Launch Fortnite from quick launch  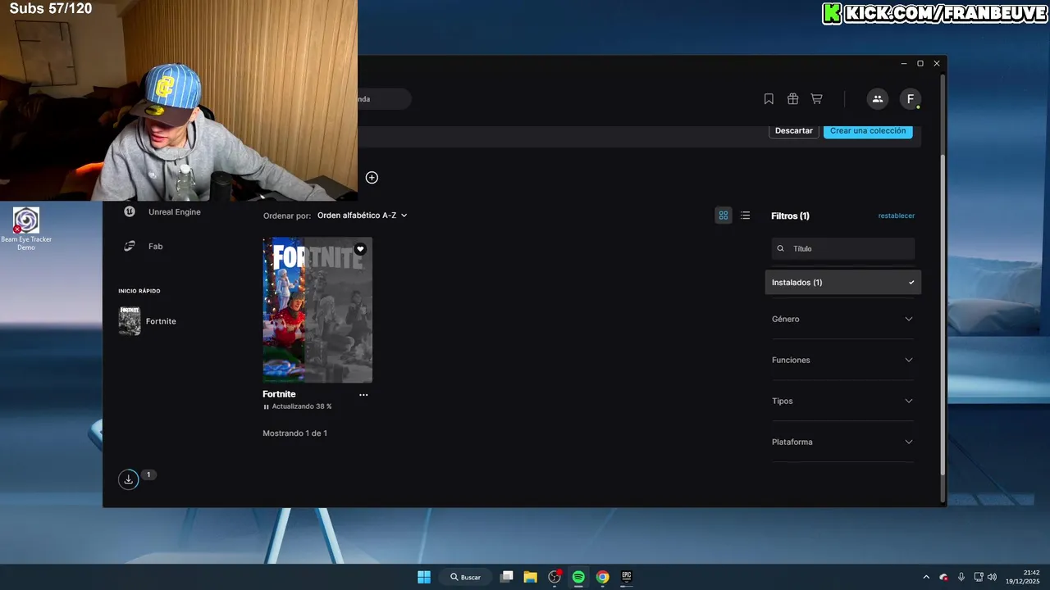pos(148,321)
